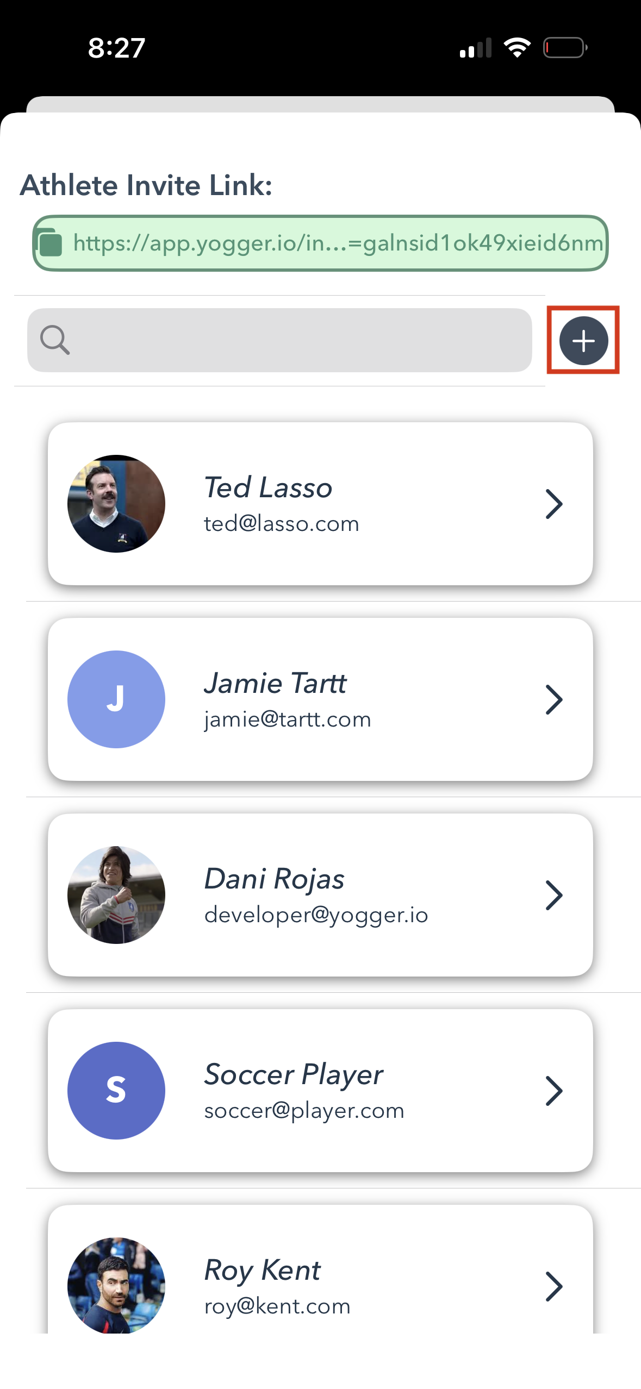Tap the cellular signal bars icon

pos(476,48)
